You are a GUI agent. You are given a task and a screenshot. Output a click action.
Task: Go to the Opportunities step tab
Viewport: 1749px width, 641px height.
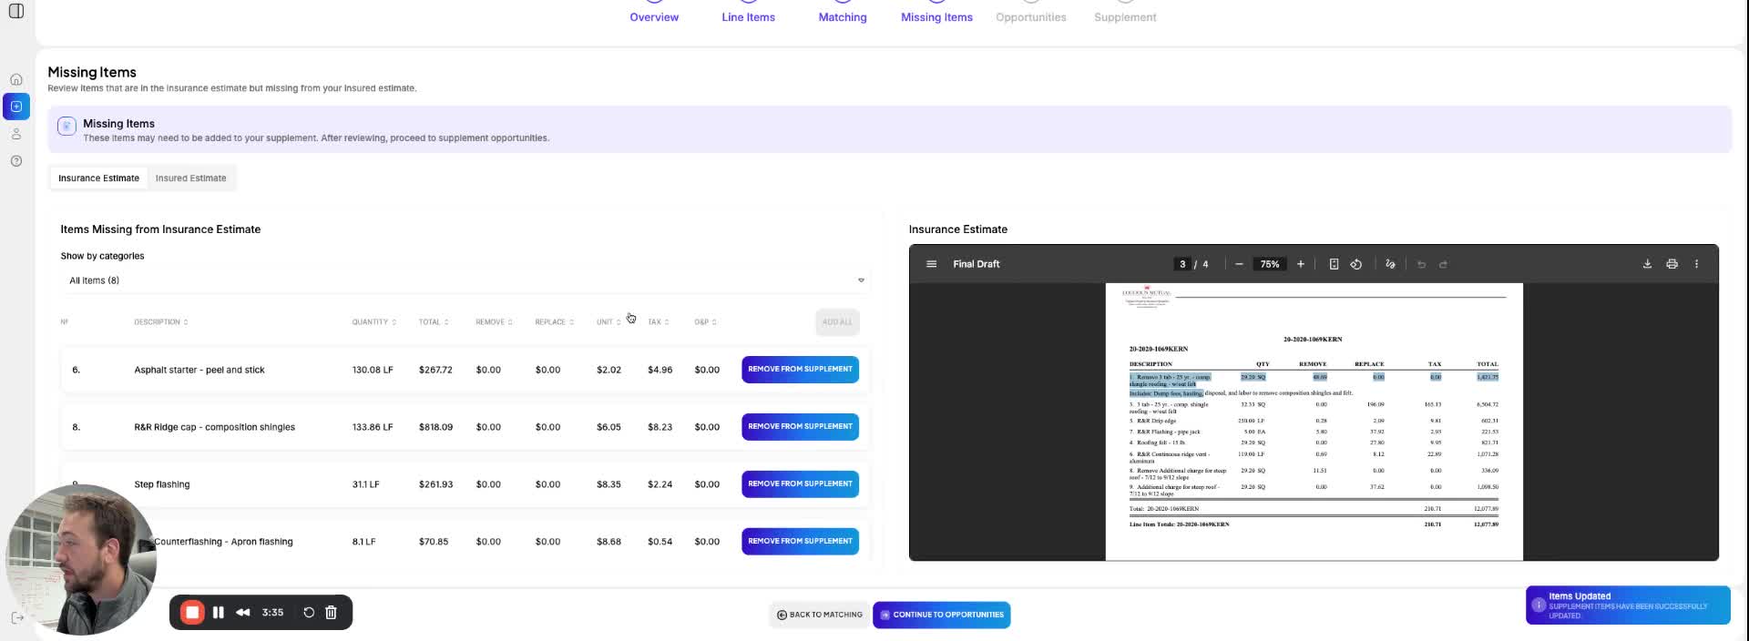(x=1030, y=17)
